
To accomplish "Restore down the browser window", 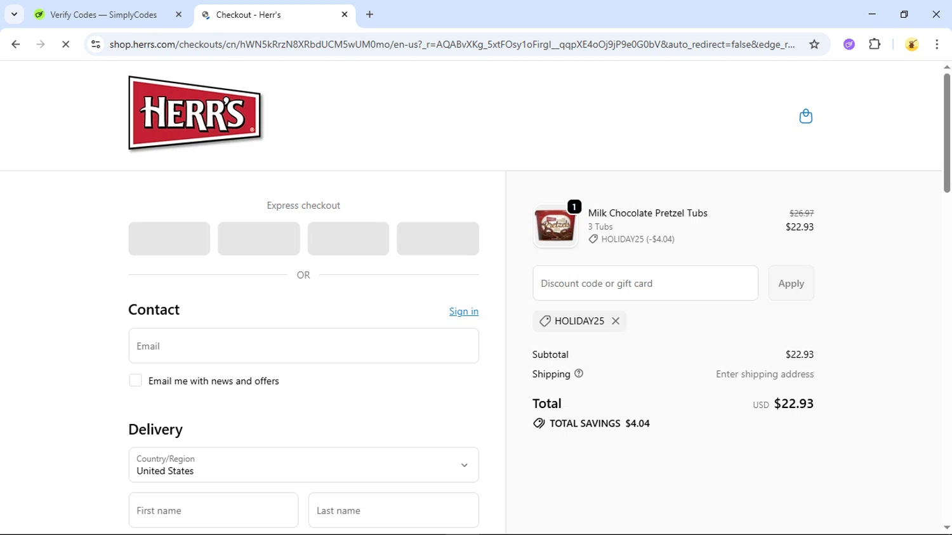I will (904, 14).
